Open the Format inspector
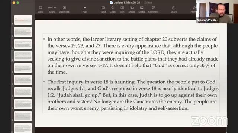The width and height of the screenshot is (238, 133). click(x=193, y=9)
